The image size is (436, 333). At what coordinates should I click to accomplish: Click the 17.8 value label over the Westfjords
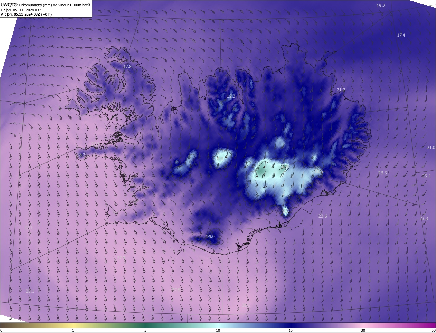pos(127,67)
